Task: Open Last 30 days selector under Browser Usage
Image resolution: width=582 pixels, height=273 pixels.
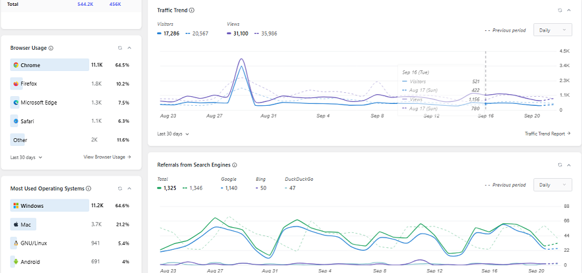Action: coord(27,157)
